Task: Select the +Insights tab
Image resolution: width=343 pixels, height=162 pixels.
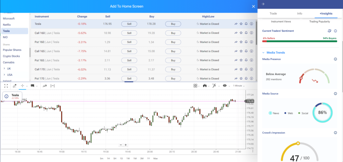Action: pos(326,13)
